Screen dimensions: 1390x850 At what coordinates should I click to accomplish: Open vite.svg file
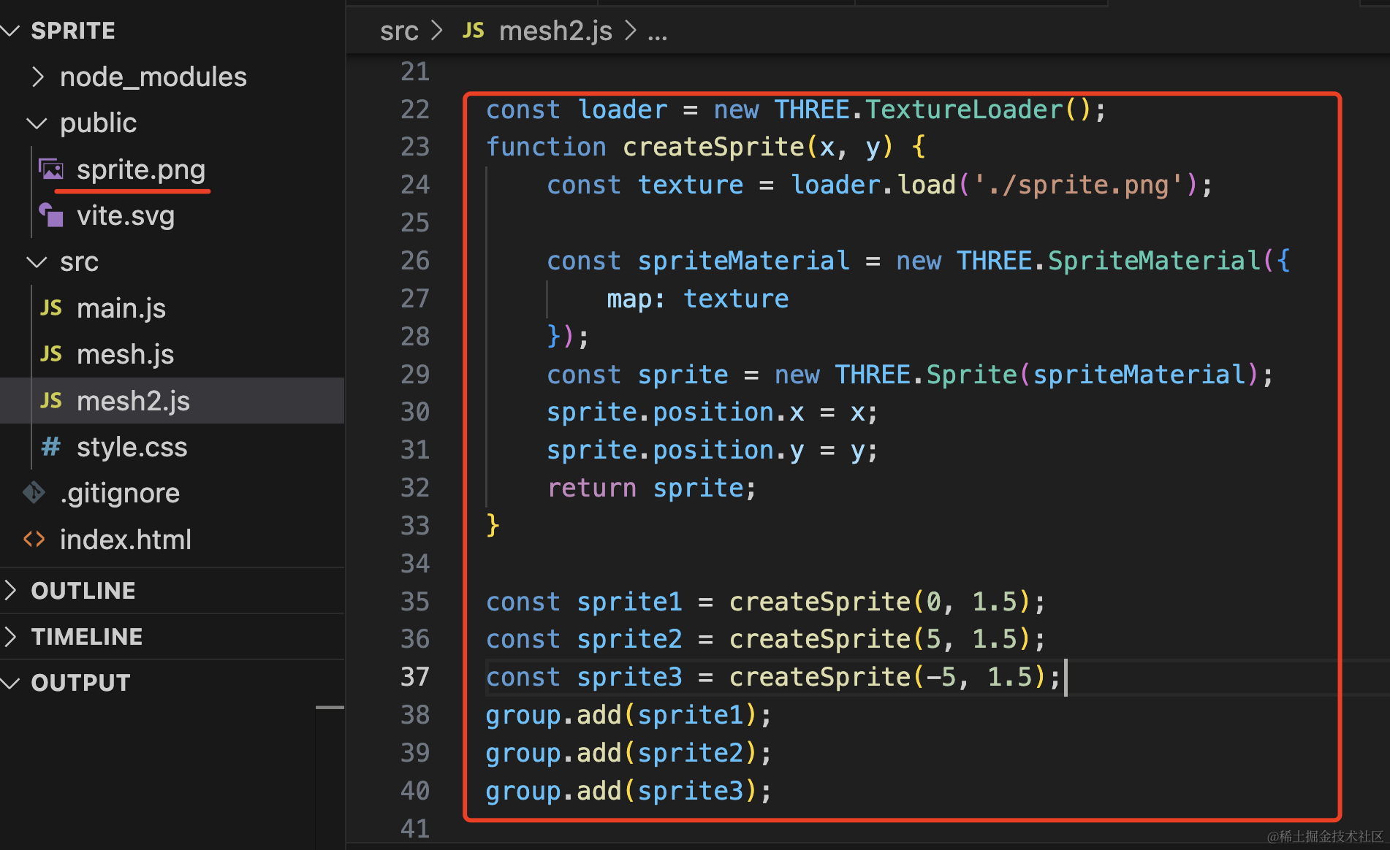(x=126, y=215)
